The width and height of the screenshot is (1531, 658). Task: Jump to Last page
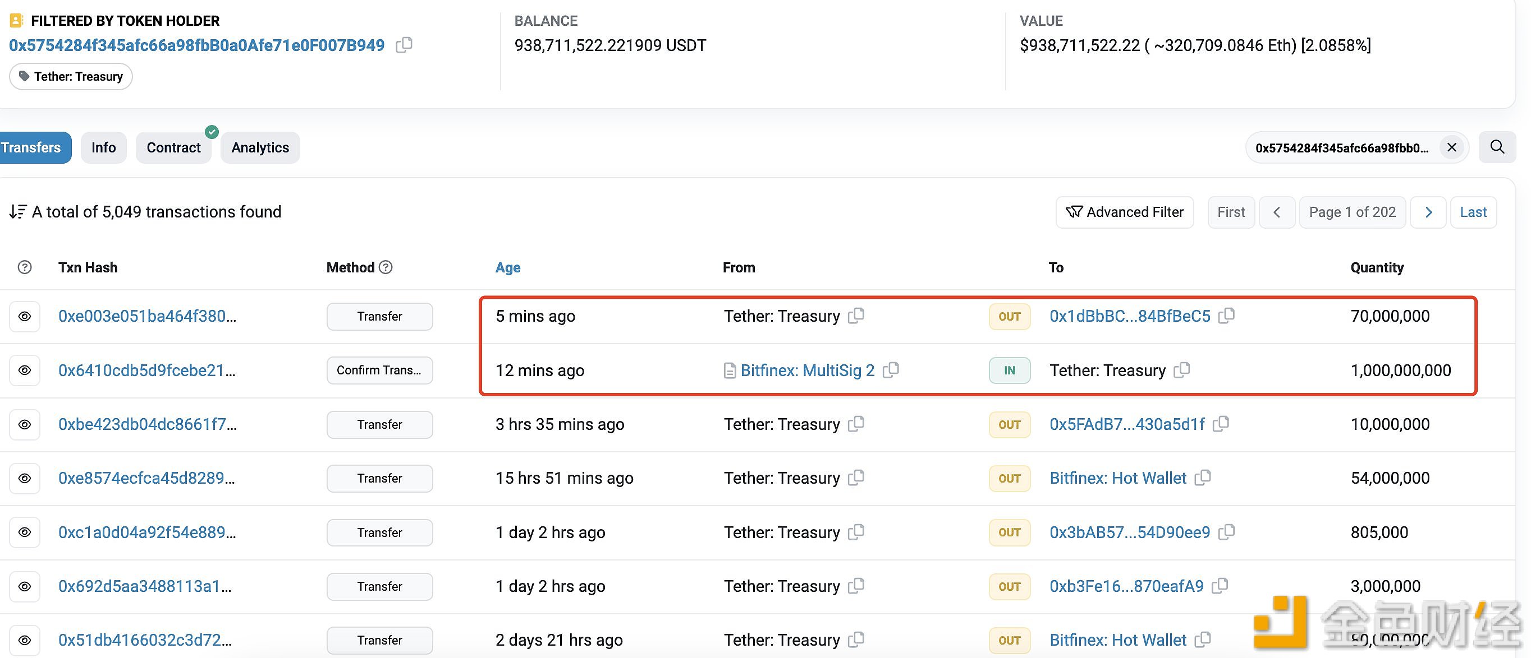1473,212
